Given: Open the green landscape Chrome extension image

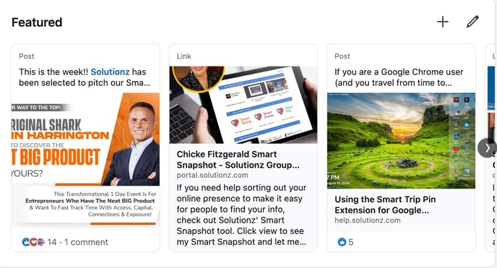Looking at the screenshot, I should coord(401,141).
